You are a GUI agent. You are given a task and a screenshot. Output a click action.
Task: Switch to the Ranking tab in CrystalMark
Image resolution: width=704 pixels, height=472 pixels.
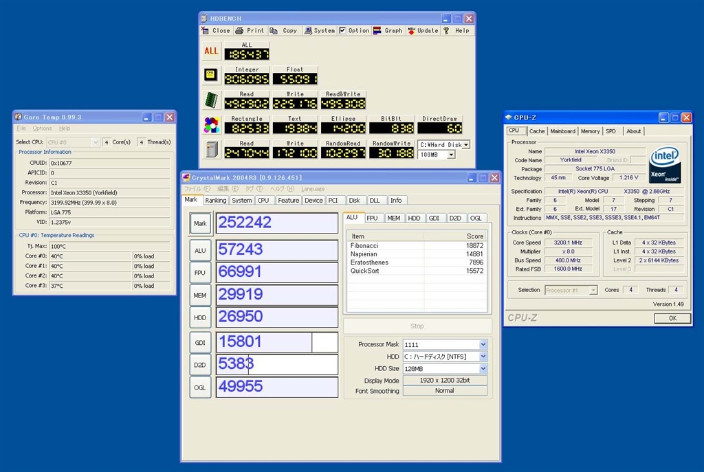(x=215, y=201)
